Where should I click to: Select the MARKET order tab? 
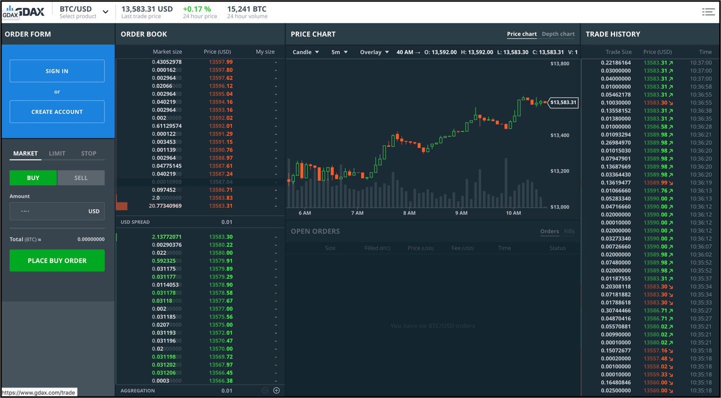[26, 153]
